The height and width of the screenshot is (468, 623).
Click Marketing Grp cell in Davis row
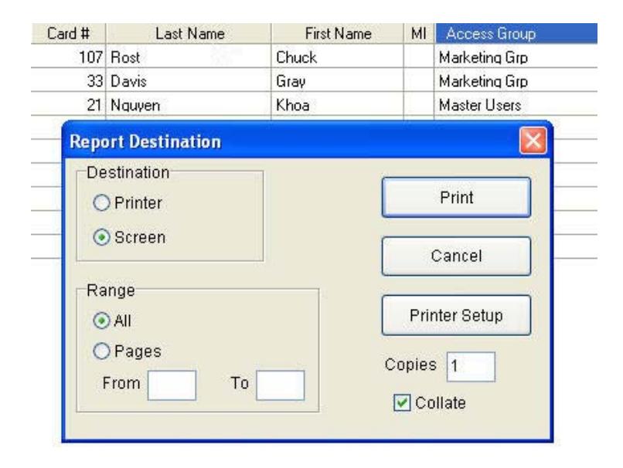click(516, 81)
